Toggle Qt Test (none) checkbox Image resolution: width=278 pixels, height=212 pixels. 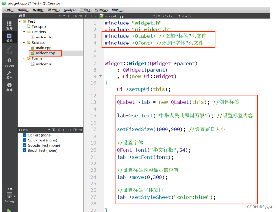(x=24, y=135)
